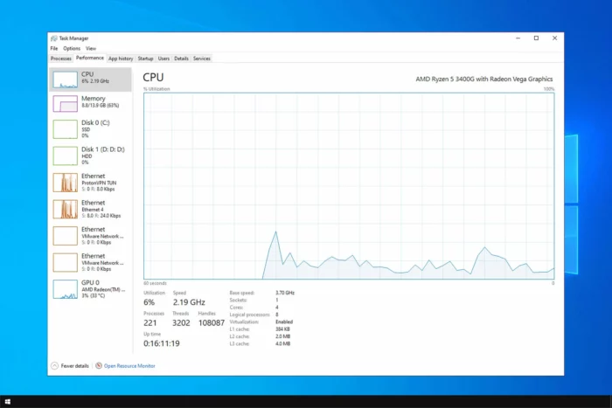Click the 6% utilization value
The width and height of the screenshot is (612, 408).
click(150, 302)
